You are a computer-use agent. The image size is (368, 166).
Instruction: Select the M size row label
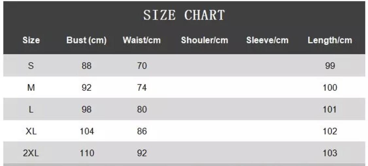pos(31,88)
